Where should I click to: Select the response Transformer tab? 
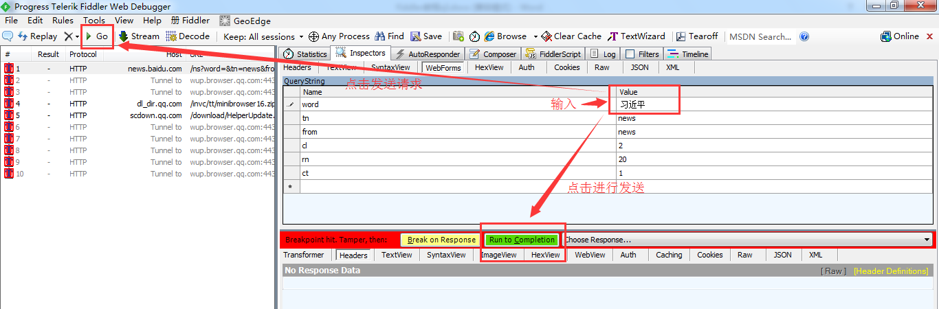click(x=304, y=255)
